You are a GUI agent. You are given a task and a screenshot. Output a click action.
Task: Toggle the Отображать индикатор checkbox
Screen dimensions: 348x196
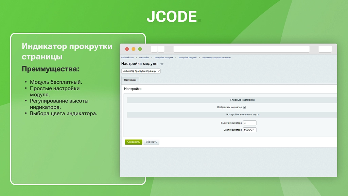pyautogui.click(x=244, y=107)
